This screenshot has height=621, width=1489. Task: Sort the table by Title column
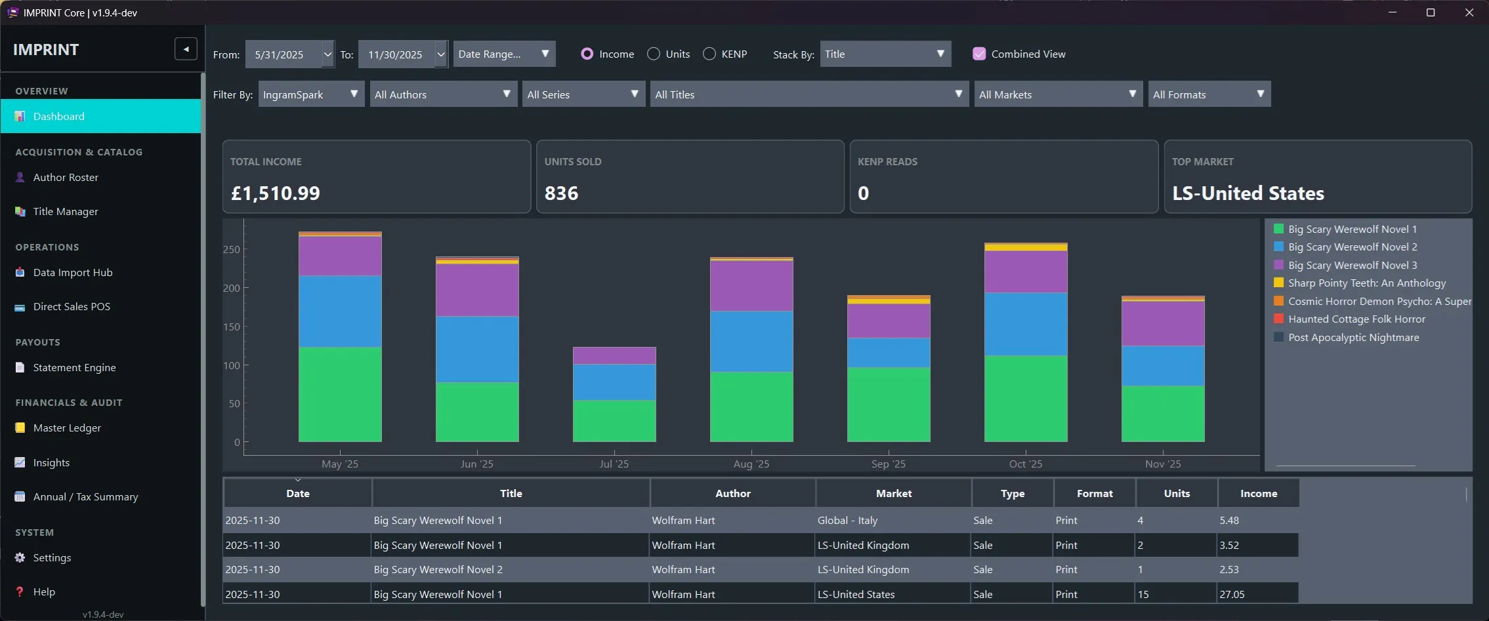click(511, 493)
